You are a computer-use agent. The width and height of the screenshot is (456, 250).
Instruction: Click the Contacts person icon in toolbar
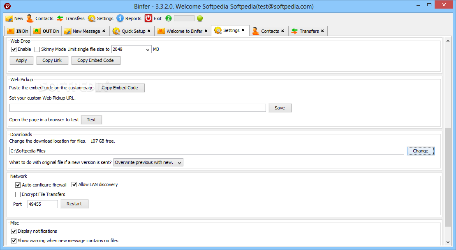pyautogui.click(x=30, y=18)
